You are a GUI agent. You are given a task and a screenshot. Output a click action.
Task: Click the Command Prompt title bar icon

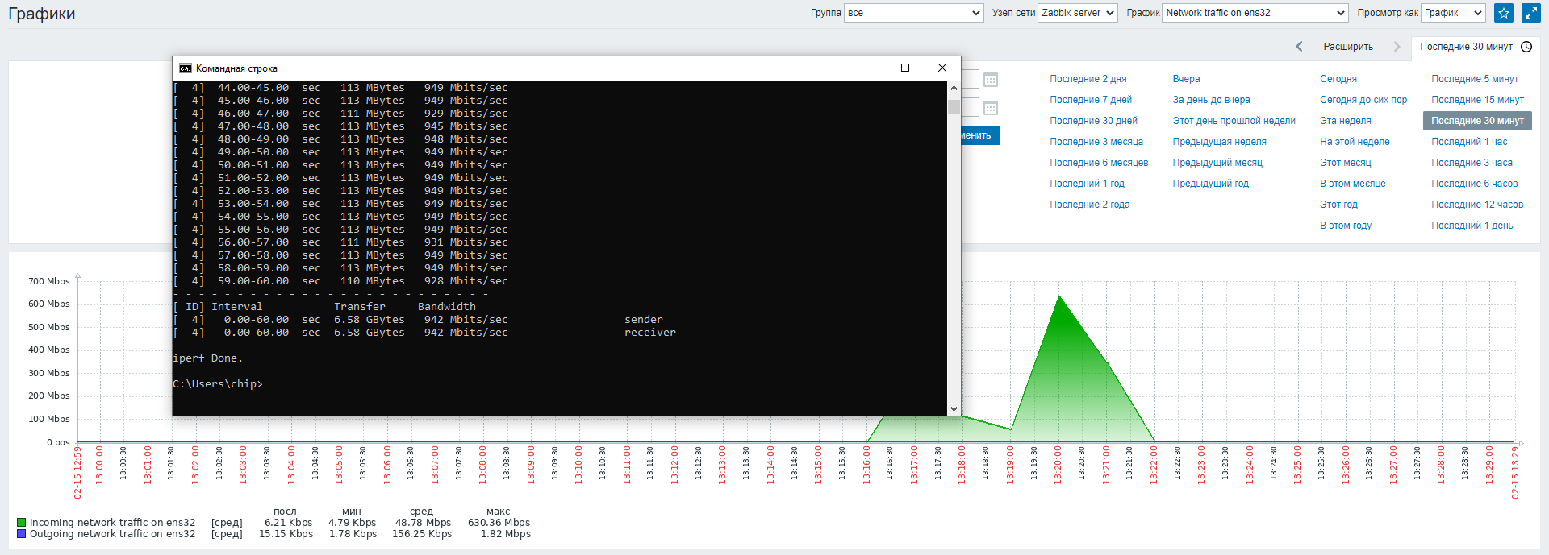(186, 68)
